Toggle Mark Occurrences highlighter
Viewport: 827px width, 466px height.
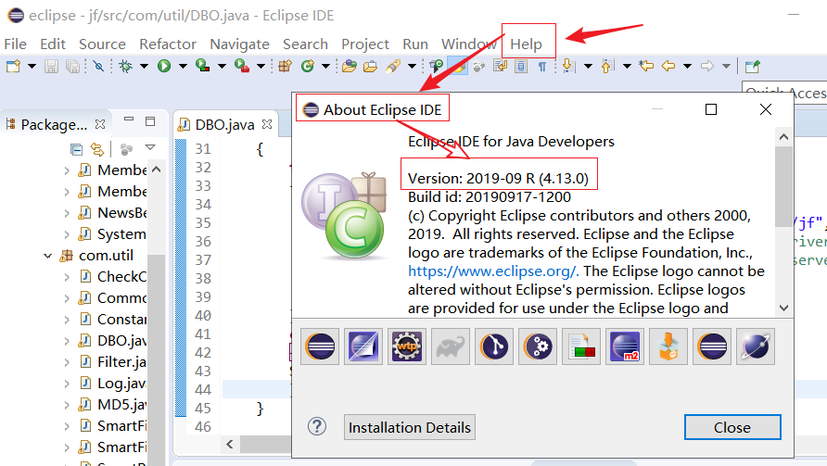click(x=457, y=67)
